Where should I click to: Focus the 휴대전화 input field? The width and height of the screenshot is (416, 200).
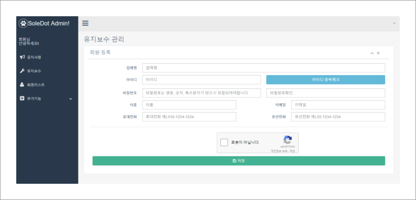tap(189, 117)
